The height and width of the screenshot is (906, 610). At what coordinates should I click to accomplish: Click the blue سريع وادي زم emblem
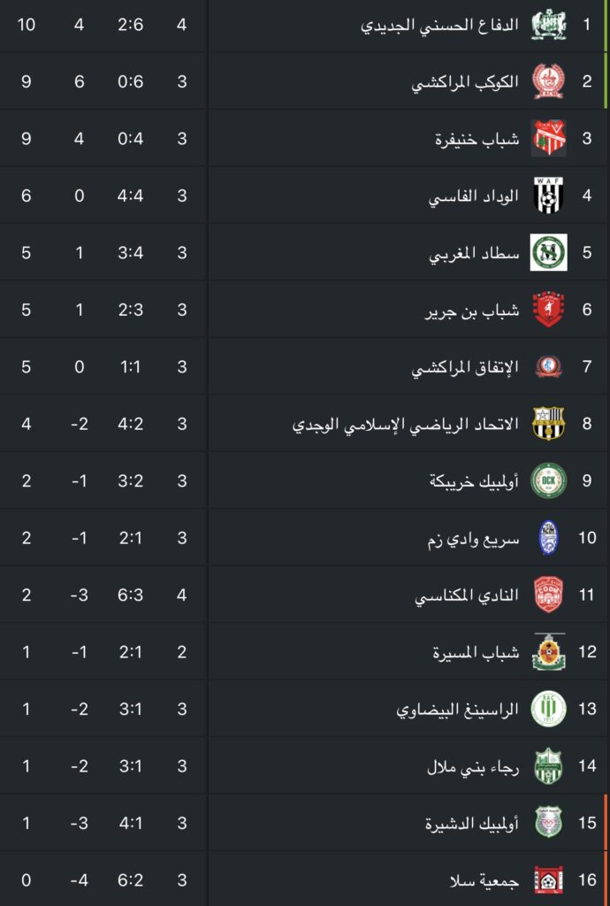tap(548, 538)
